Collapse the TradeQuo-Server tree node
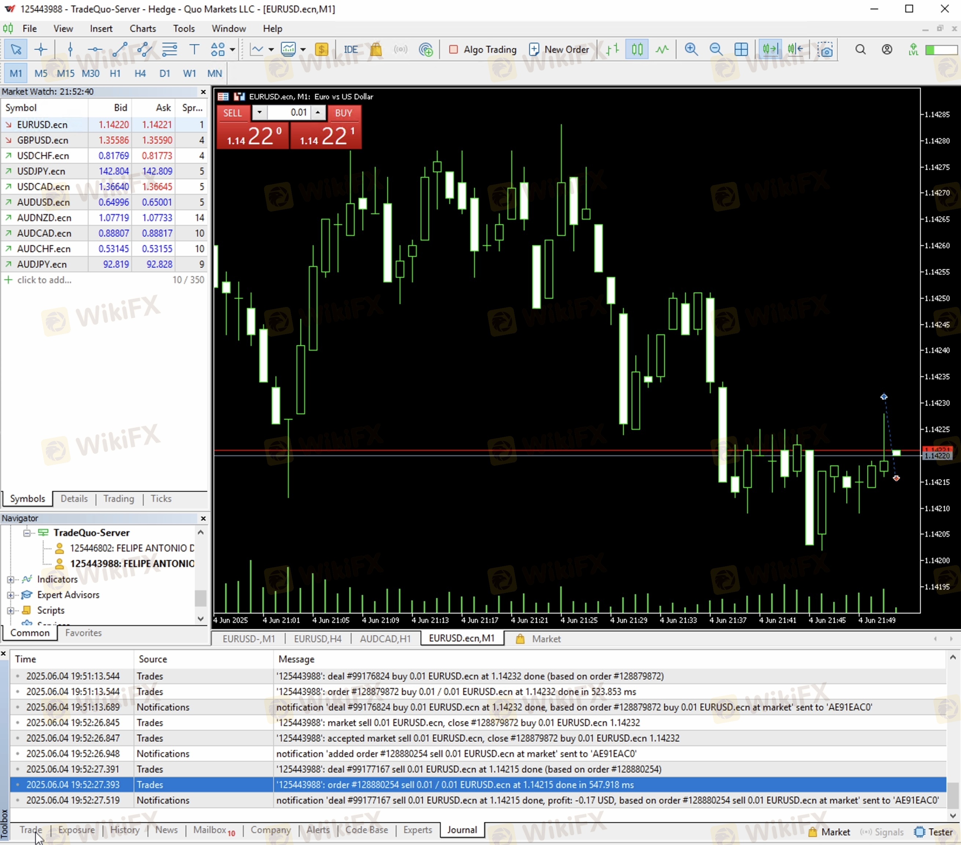The width and height of the screenshot is (961, 845). (x=27, y=533)
